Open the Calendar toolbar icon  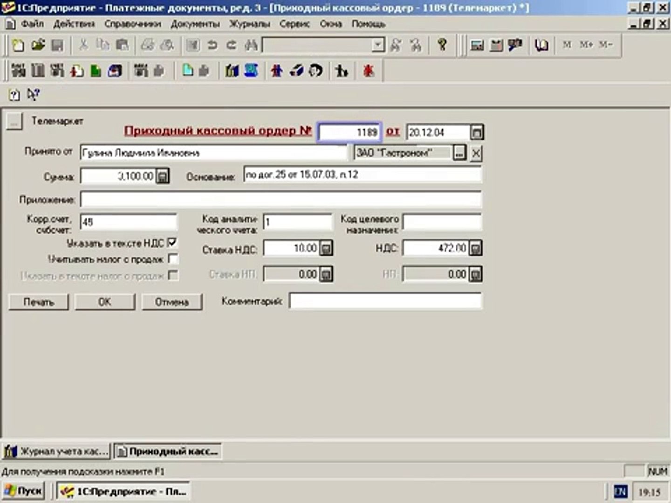point(496,45)
